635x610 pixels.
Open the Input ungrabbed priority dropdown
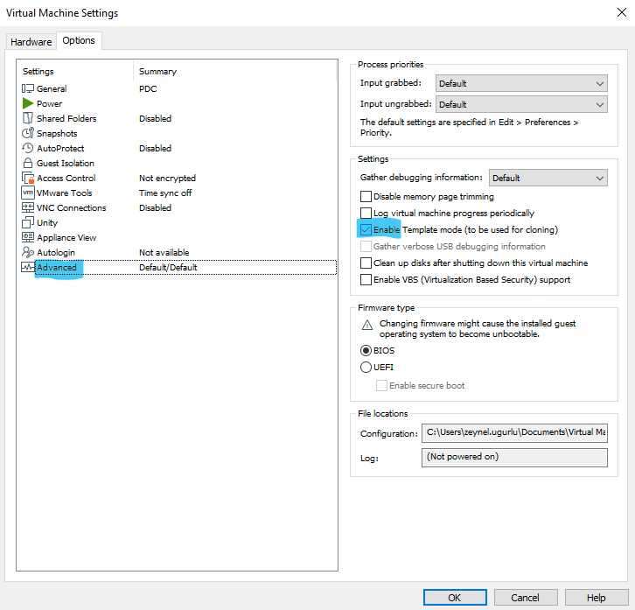[x=521, y=104]
